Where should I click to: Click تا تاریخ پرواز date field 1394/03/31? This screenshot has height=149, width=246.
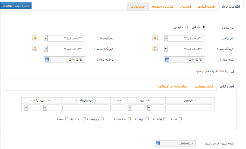click(64, 59)
